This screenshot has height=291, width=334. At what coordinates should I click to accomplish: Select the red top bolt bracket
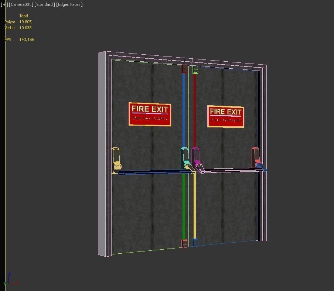coord(184,69)
